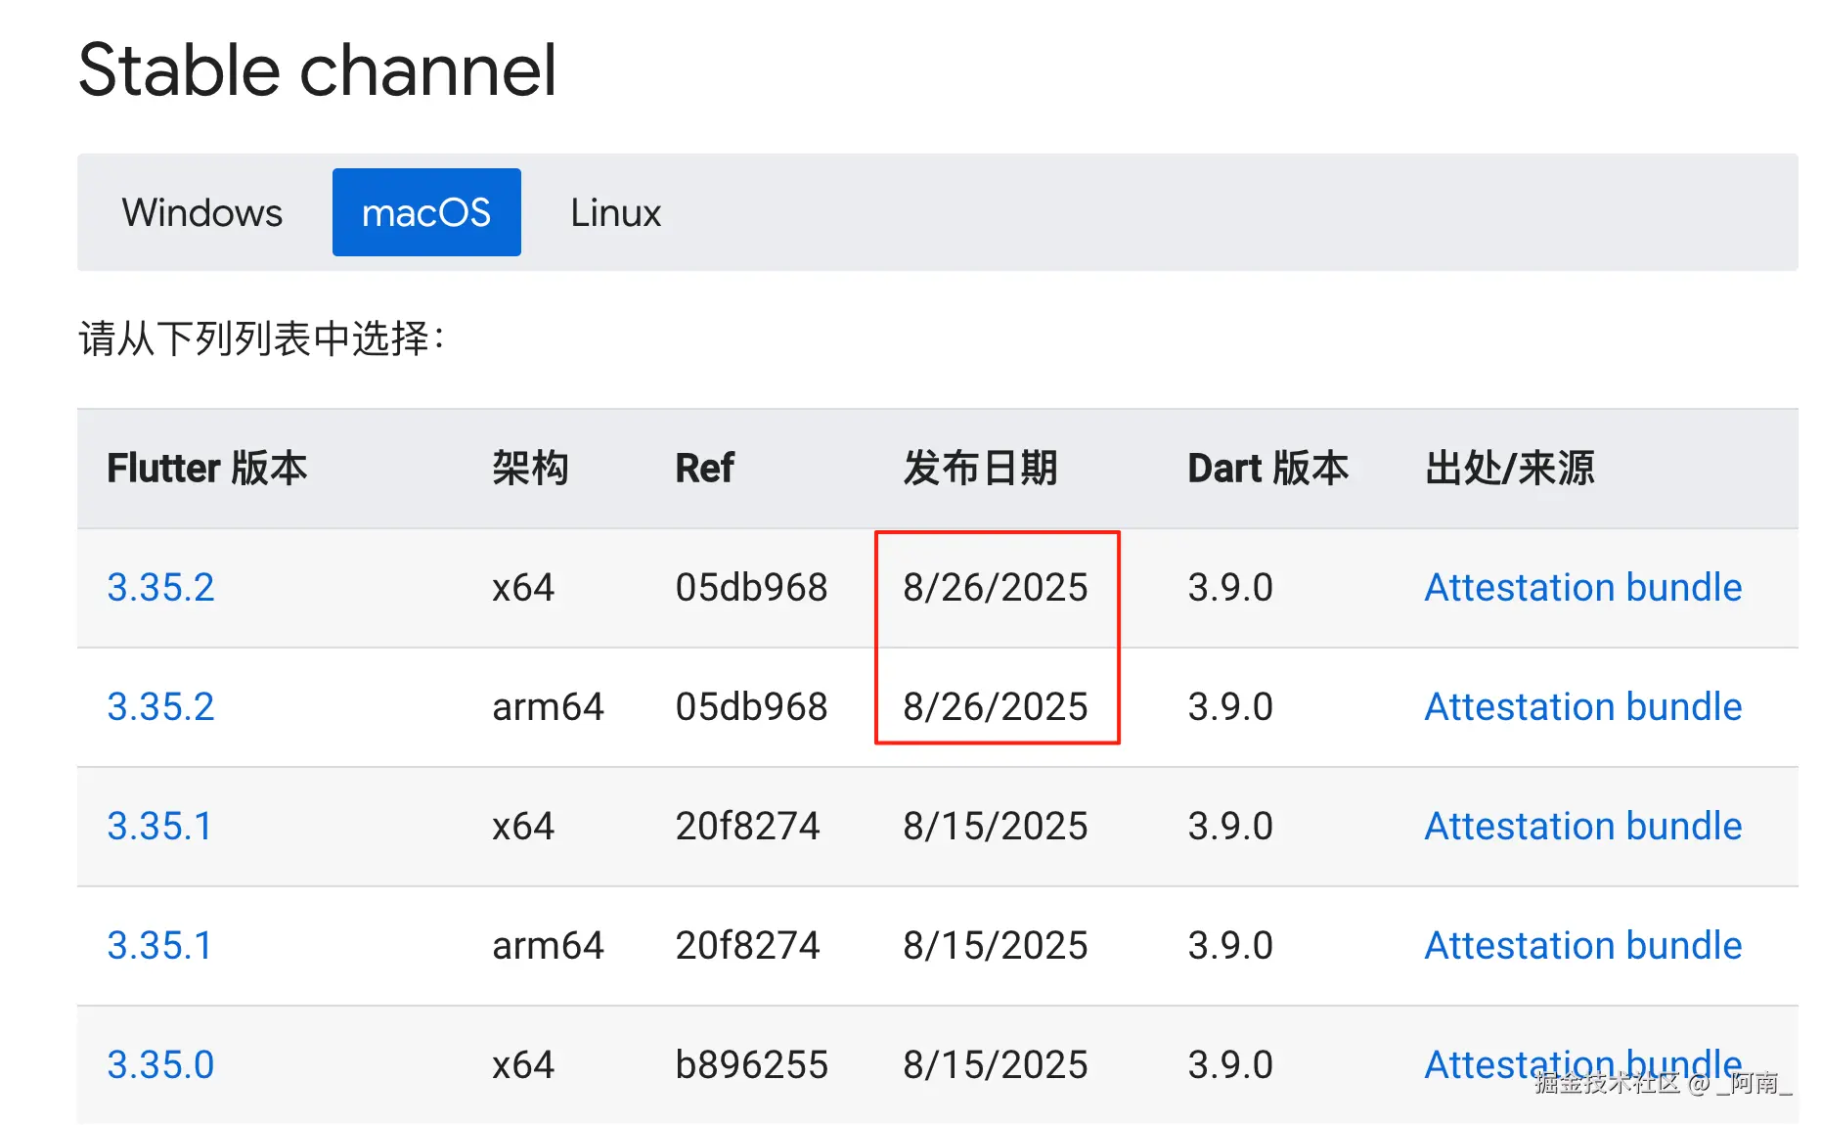
Task: Click the 掘金技术社区 watermark text
Action: 1665,1085
